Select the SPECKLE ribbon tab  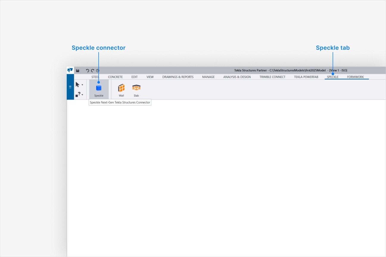click(x=333, y=77)
